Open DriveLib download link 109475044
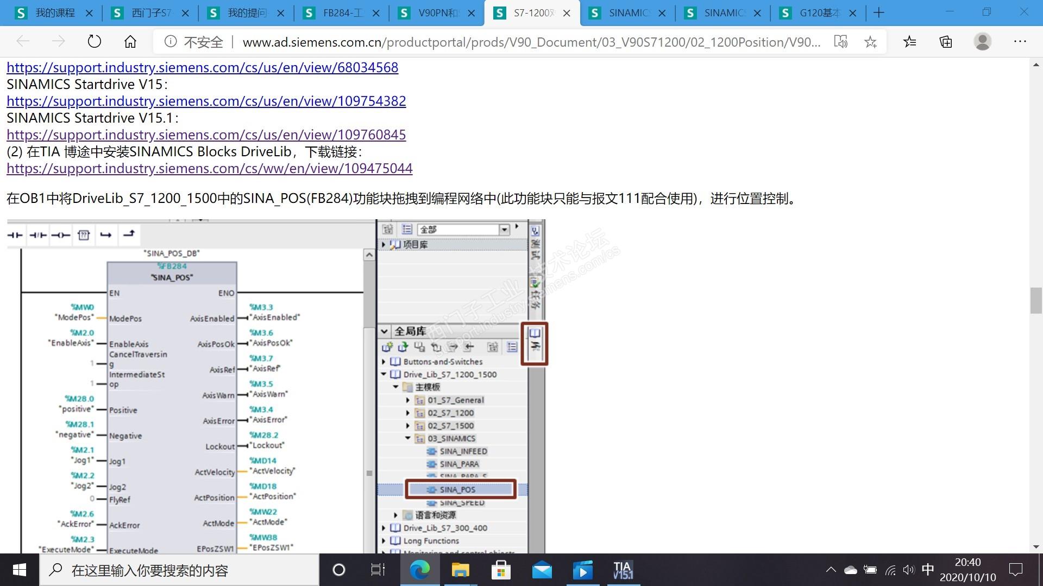1043x586 pixels. tap(209, 168)
